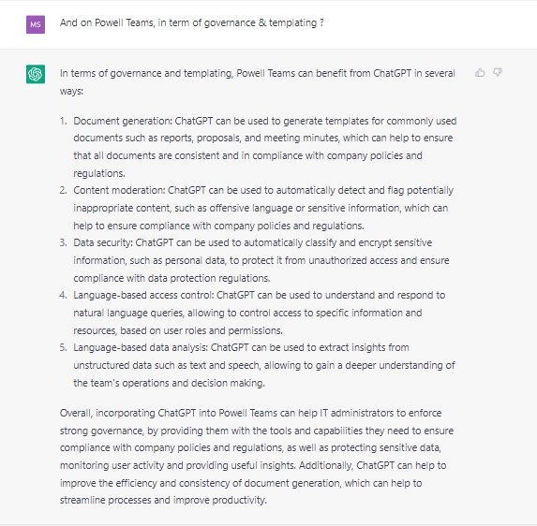537x526 pixels.
Task: Click the user prompt about Powell Teams governance
Action: pos(192,22)
